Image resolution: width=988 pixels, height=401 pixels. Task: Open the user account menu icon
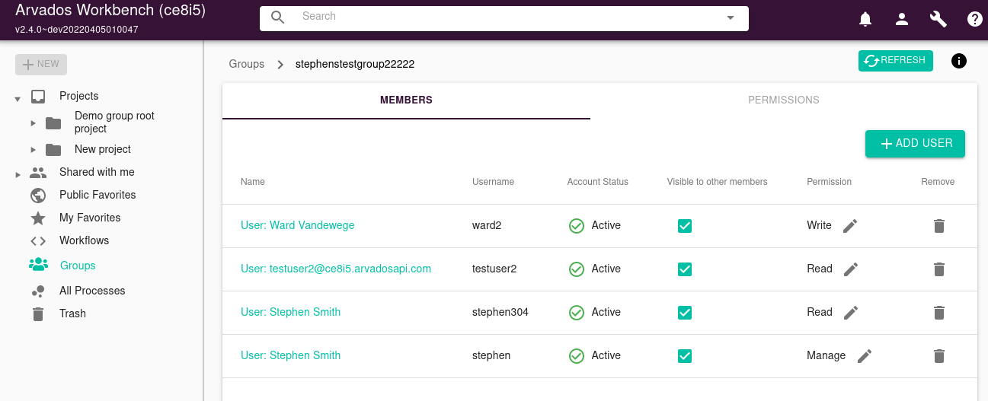pos(902,20)
